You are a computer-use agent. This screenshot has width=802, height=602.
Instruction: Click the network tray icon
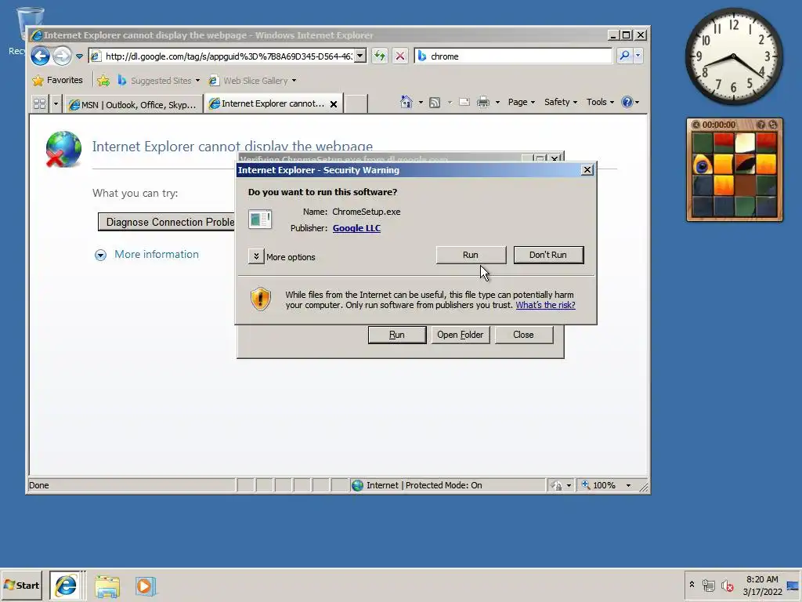tap(708, 585)
